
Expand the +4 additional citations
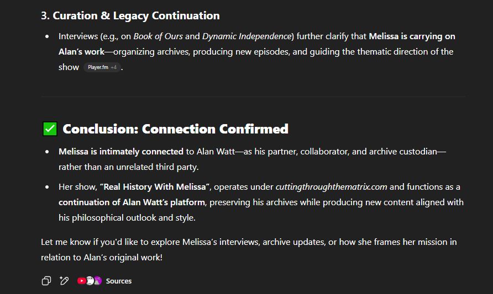coord(113,67)
